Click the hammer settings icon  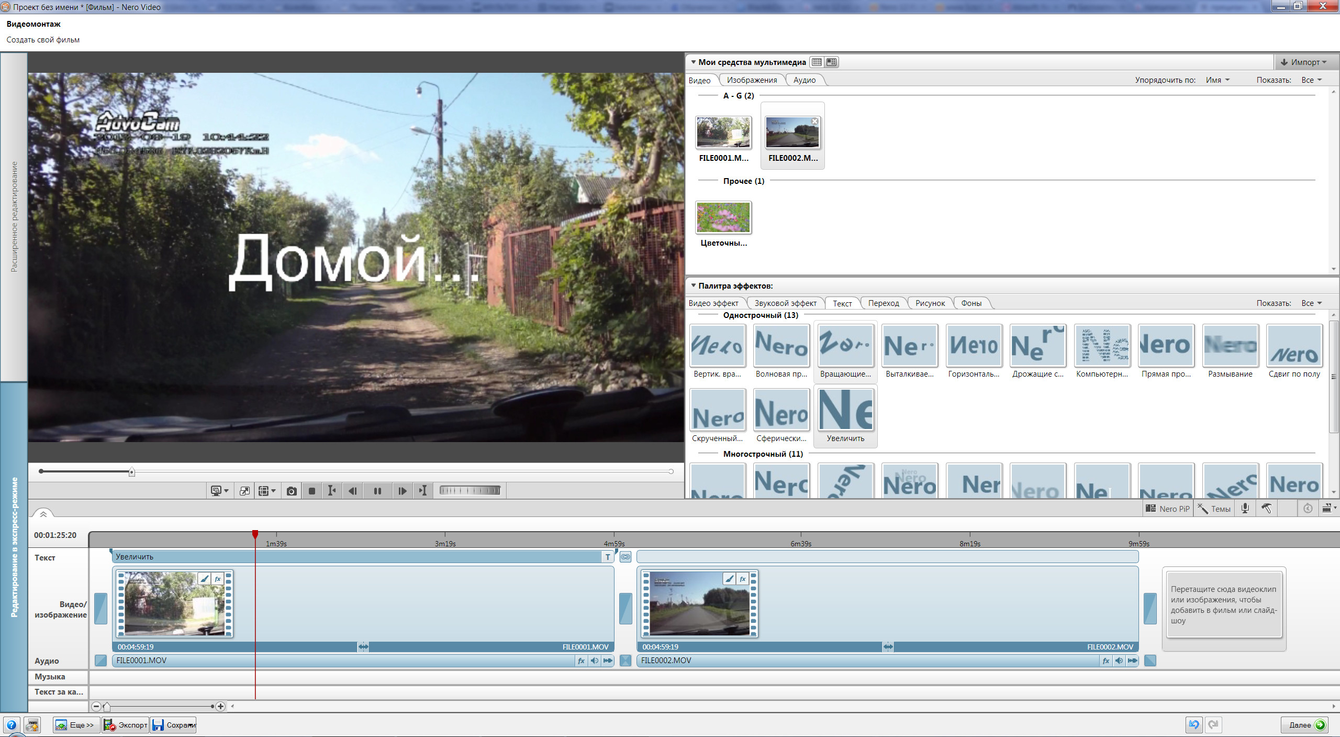tap(1266, 508)
